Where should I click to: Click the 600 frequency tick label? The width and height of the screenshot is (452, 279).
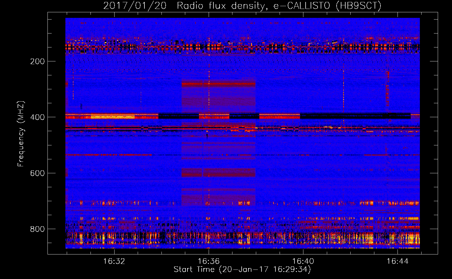point(37,173)
